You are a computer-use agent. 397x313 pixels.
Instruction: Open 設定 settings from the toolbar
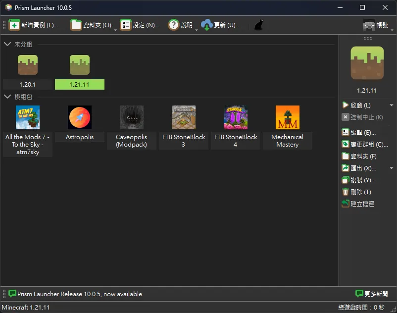(x=140, y=25)
